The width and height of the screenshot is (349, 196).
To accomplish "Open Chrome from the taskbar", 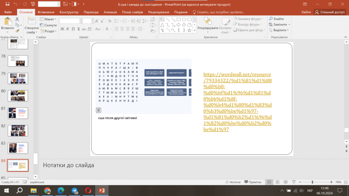I will tap(47, 190).
